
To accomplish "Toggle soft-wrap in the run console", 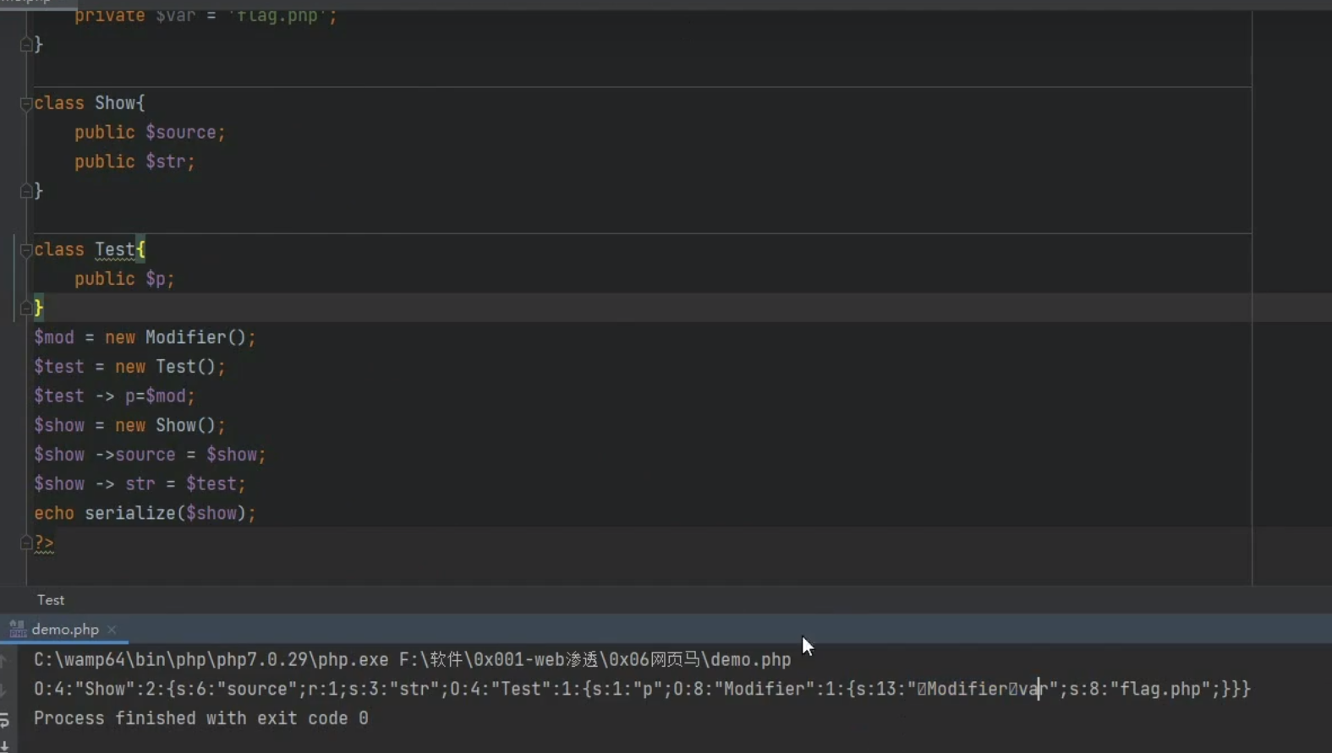I will 4,719.
